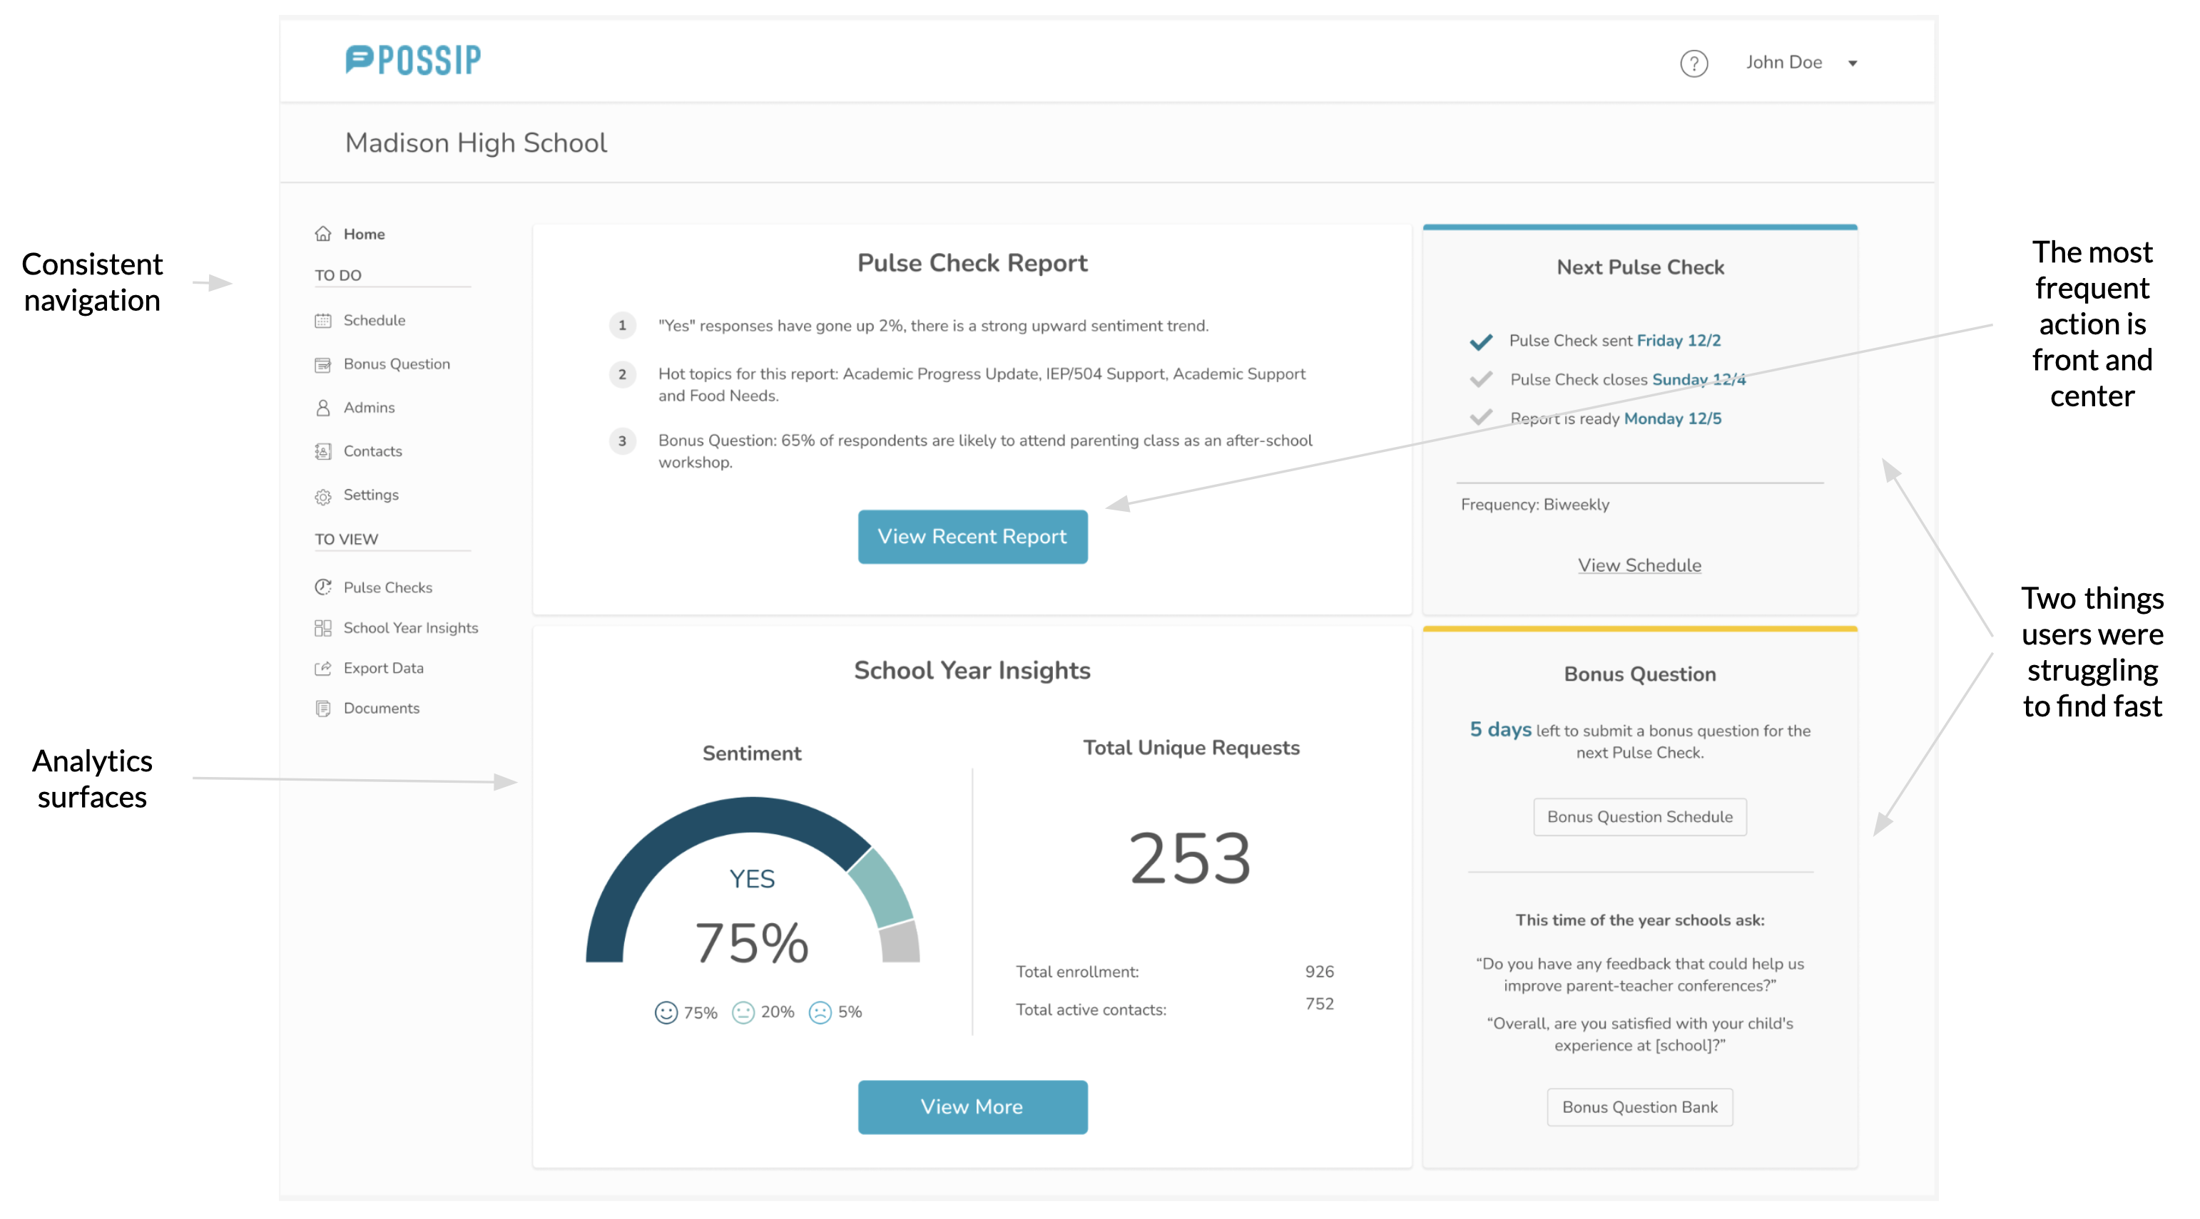This screenshot has width=2200, height=1219.
Task: Open Pulse Checks from the sidebar
Action: (x=388, y=587)
